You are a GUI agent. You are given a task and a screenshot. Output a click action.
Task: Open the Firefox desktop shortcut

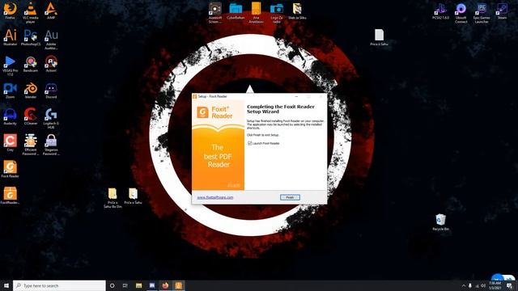tap(10, 11)
